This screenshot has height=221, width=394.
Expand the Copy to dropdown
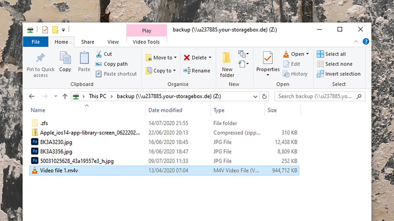[x=174, y=71]
